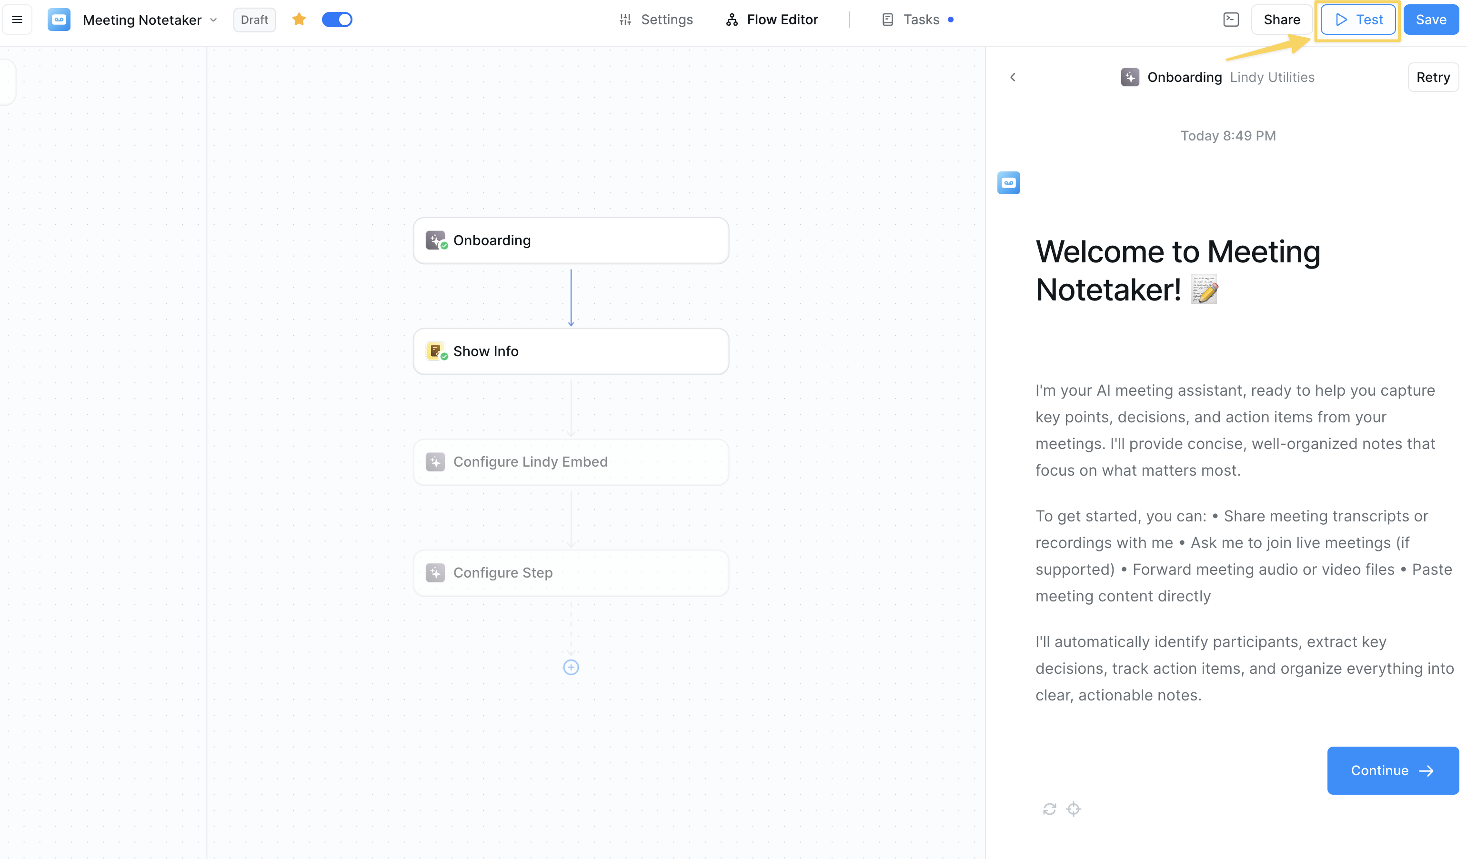This screenshot has height=859, width=1467.
Task: Switch to the Settings tab
Action: [x=656, y=20]
